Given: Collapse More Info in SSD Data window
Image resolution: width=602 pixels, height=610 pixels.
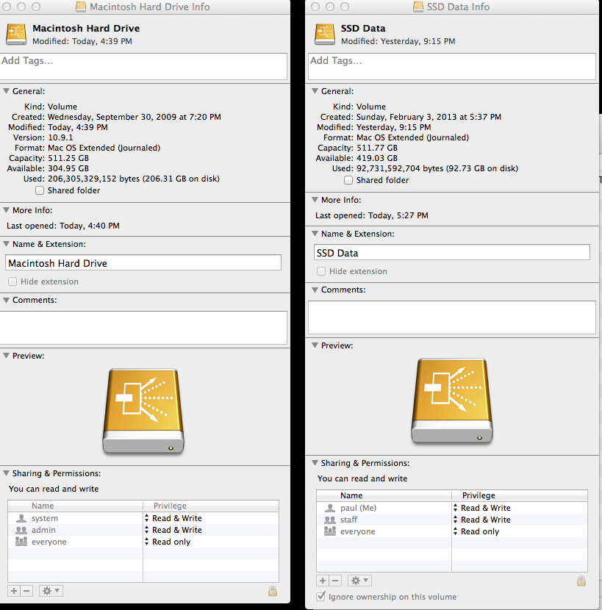Looking at the screenshot, I should (315, 200).
